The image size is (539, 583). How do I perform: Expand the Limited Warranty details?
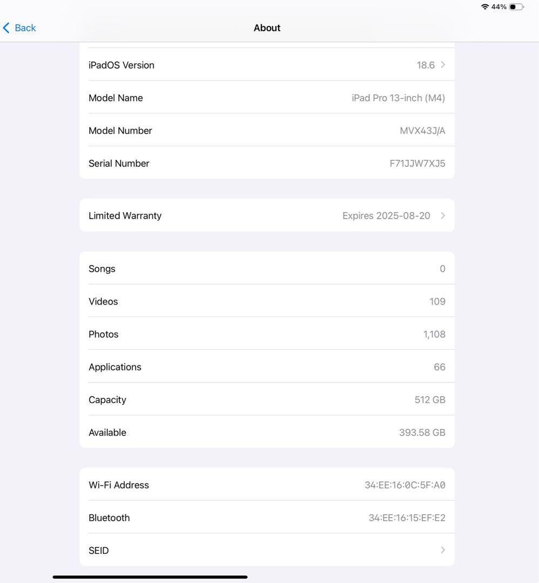click(267, 215)
